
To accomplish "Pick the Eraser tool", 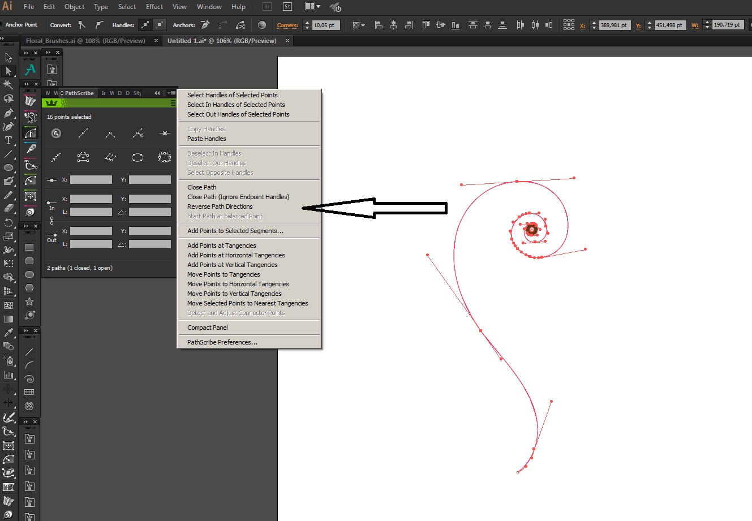I will click(x=8, y=208).
